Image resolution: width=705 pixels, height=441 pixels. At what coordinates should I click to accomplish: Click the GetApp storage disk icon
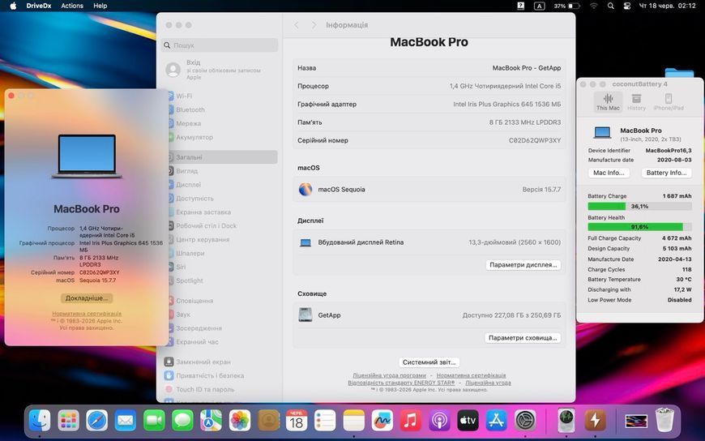pyautogui.click(x=305, y=315)
